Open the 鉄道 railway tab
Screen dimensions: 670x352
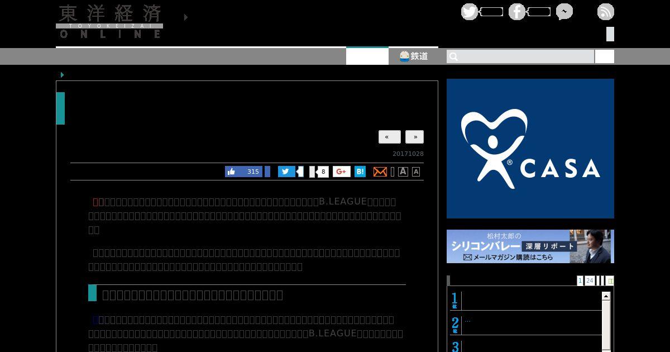(x=414, y=56)
